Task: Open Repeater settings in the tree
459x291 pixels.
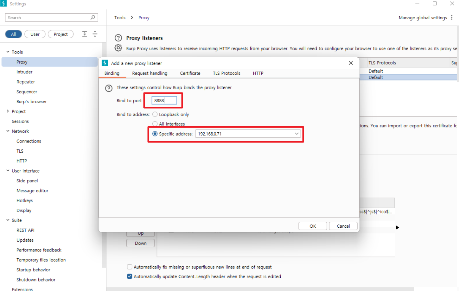Action: (x=26, y=82)
